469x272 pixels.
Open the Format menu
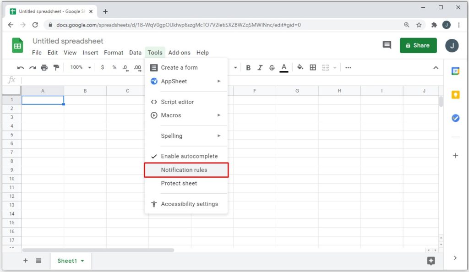[114, 53]
